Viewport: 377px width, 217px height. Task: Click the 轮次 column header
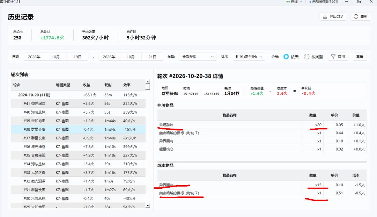click(x=17, y=85)
